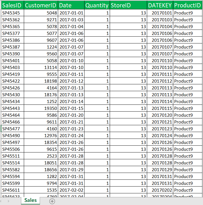Click CustomerID value 18198
203x205 pixels.
(41, 81)
